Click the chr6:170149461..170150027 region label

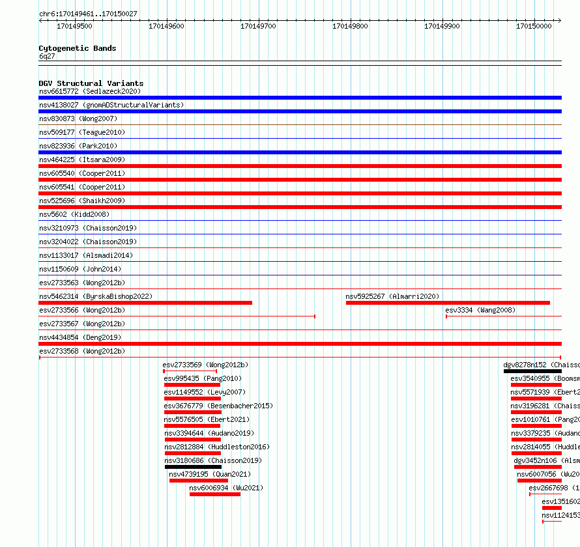(x=88, y=14)
